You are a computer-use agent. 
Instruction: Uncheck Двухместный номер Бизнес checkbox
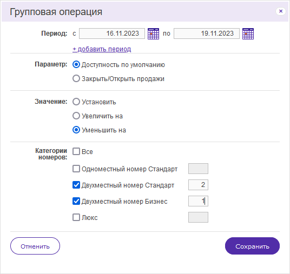coord(76,201)
